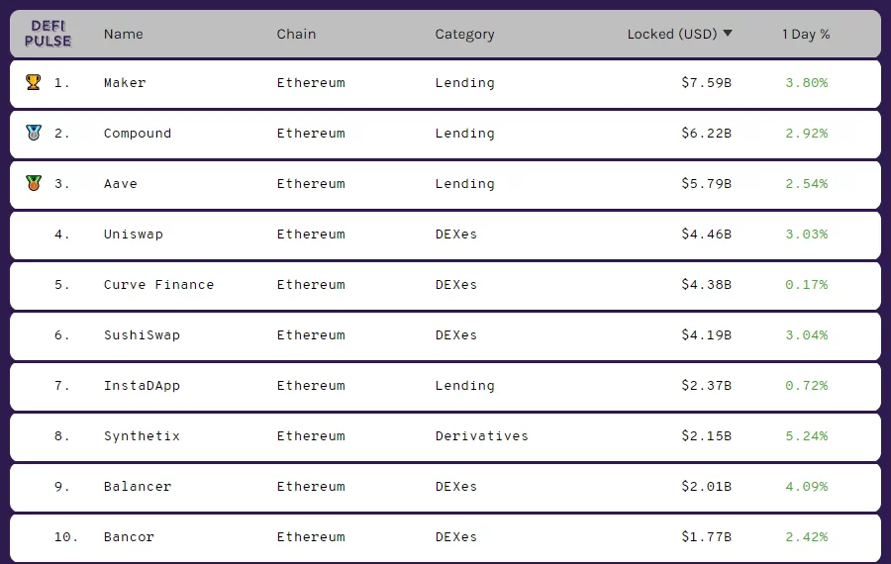This screenshot has width=891, height=564.
Task: Click the bronze medal icon beside Aave
Action: tap(34, 183)
